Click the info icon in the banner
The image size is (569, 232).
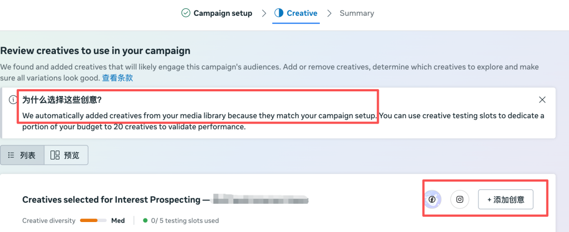(x=13, y=100)
